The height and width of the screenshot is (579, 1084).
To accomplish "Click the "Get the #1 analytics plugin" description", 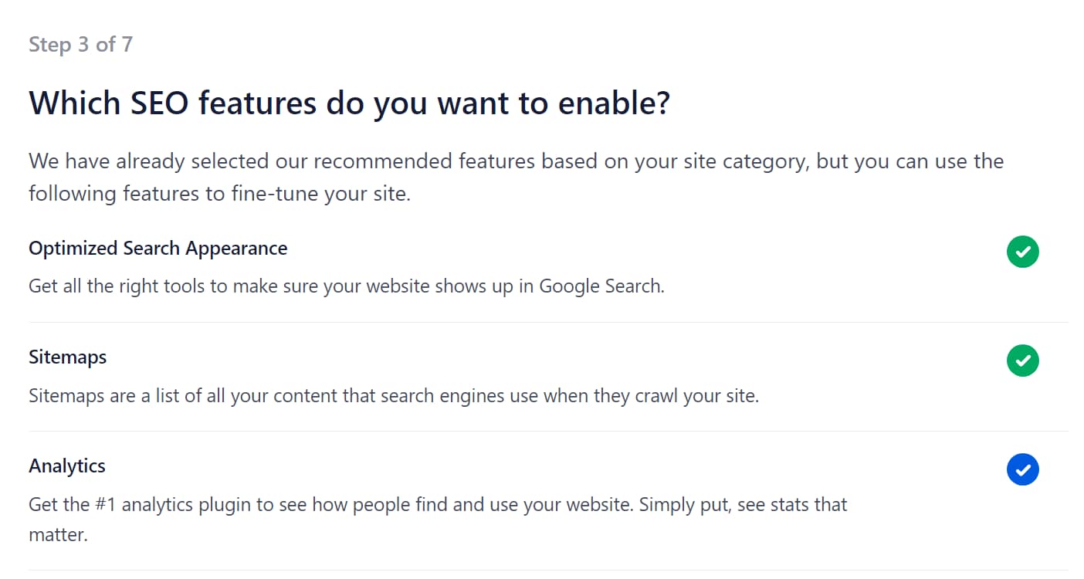I will (x=438, y=505).
